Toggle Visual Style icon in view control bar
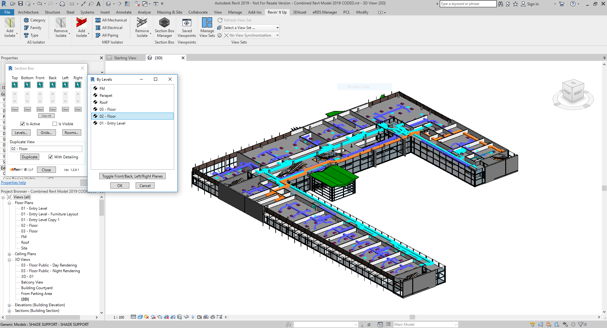The height and width of the screenshot is (328, 607). (x=140, y=317)
